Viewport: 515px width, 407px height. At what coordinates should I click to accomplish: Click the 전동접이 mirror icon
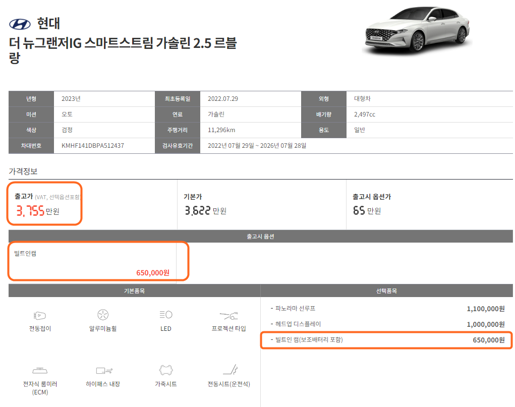(40, 315)
